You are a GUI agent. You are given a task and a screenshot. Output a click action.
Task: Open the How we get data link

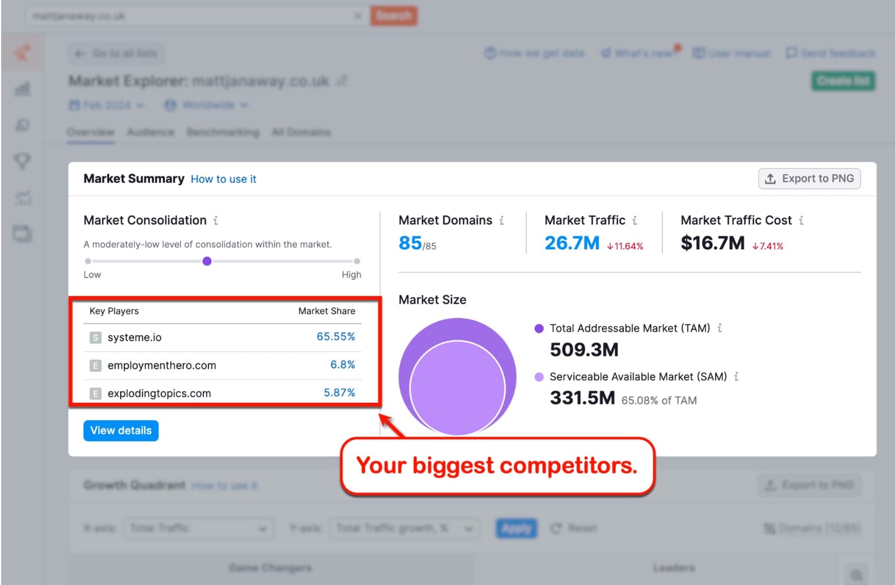534,53
